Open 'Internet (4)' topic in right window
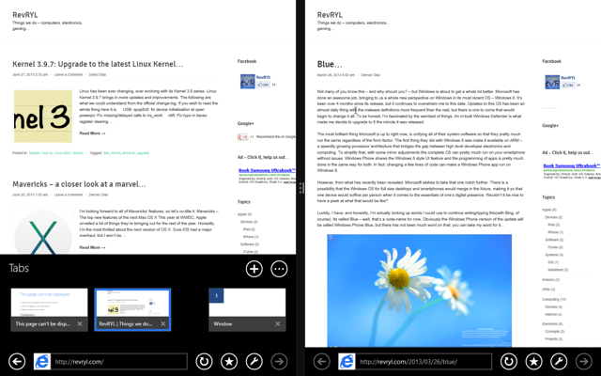 click(x=553, y=314)
